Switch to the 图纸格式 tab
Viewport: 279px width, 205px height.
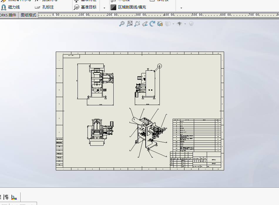(28, 15)
